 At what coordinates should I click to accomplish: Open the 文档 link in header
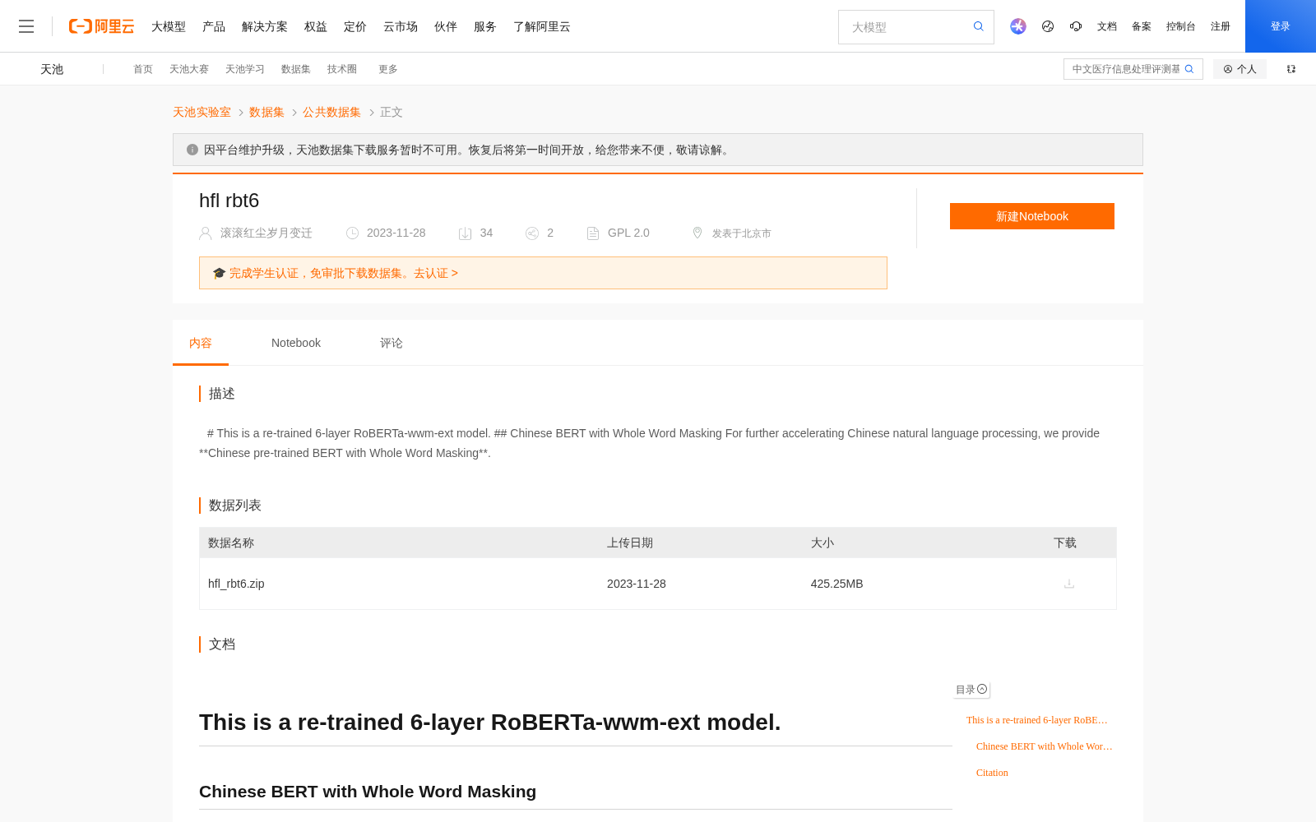coord(1107,26)
